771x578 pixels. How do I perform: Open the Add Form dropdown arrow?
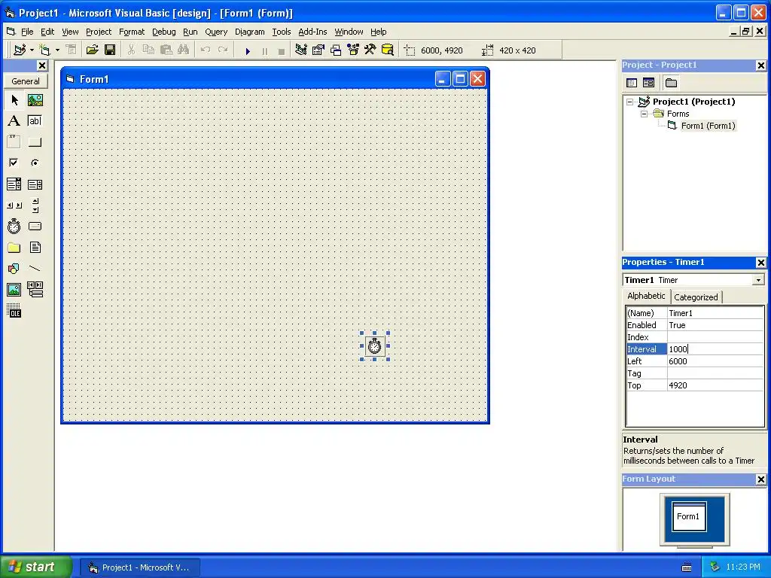coord(57,50)
